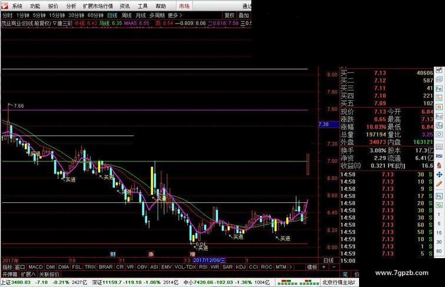445x287 pixels.
Task: Click the 指标 button
Action: pos(8,267)
